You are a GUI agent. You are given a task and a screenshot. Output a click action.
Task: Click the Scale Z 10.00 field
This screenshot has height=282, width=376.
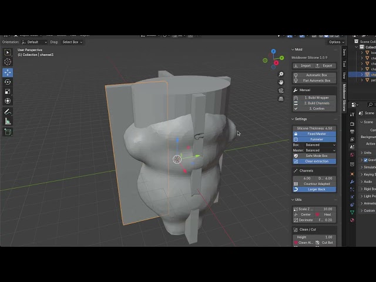coord(314,209)
